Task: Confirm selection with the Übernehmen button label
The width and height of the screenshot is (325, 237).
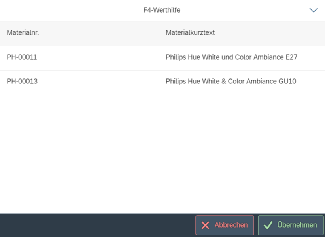Action: tap(297, 225)
